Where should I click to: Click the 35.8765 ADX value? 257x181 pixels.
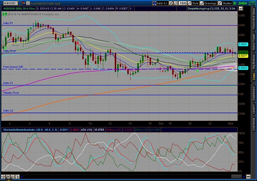(x=99, y=130)
